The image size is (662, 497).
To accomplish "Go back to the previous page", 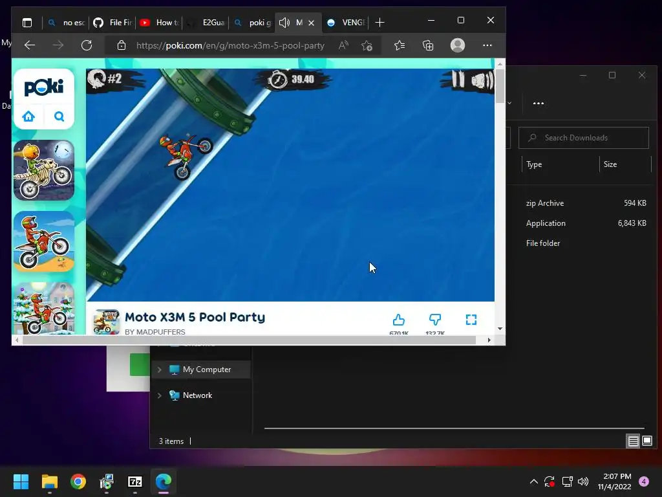I will pyautogui.click(x=30, y=45).
